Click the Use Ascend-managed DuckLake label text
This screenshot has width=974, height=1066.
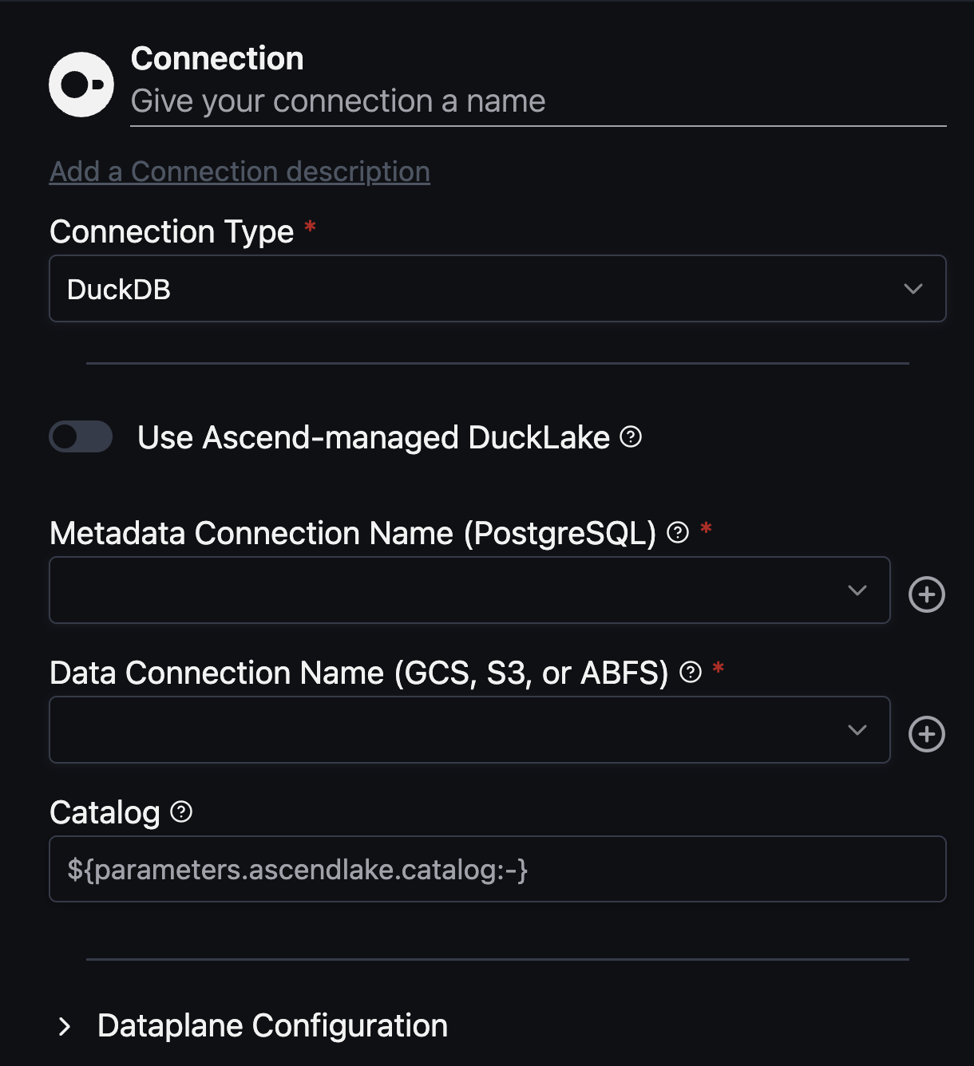tap(374, 437)
